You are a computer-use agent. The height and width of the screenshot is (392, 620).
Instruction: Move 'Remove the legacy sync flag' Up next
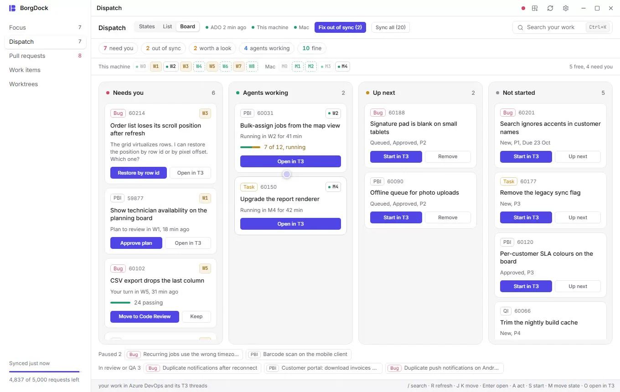click(578, 217)
